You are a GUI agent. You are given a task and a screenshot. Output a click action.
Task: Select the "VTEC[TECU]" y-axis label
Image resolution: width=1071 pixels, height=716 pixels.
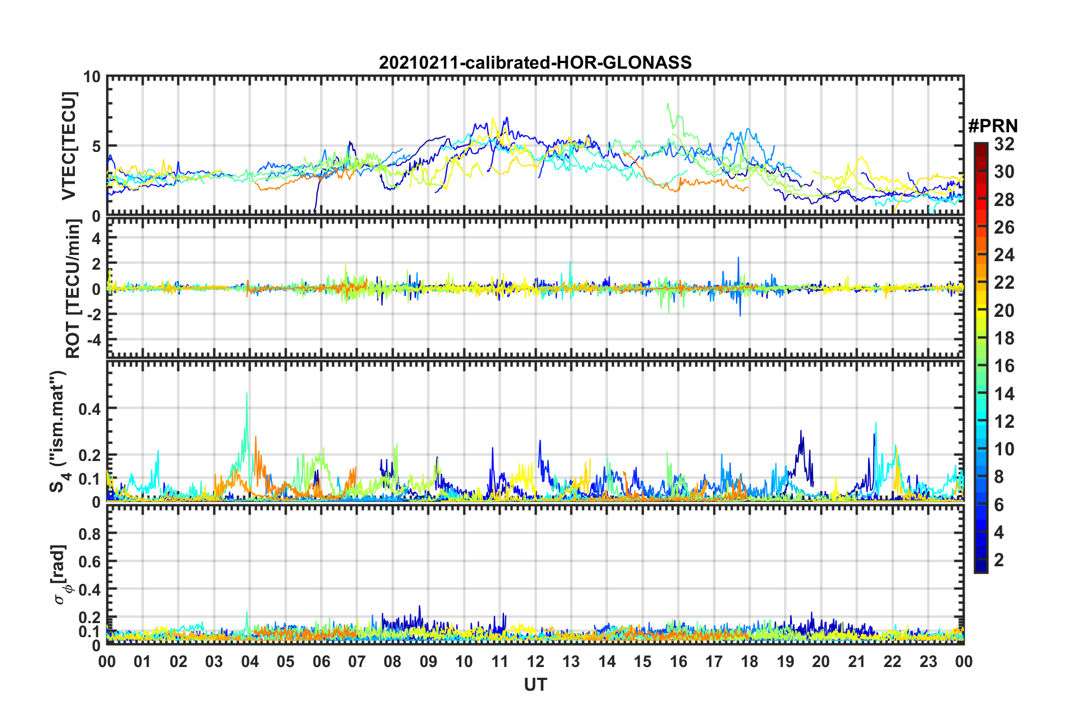point(69,146)
